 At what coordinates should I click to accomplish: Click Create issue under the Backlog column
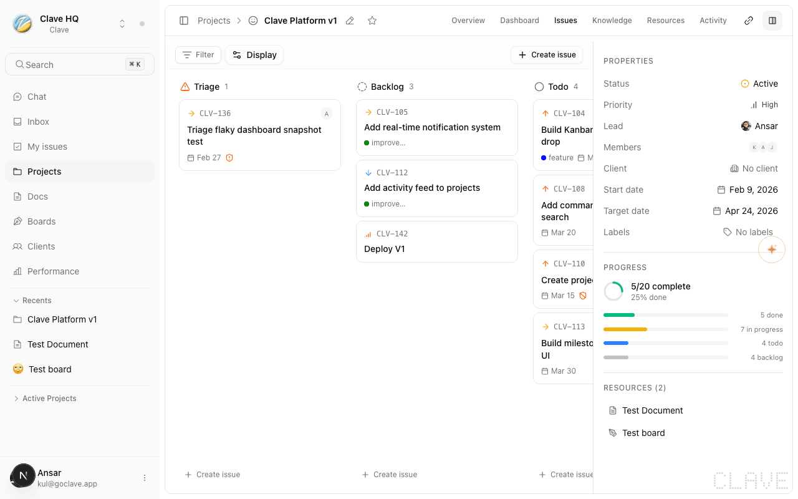click(390, 474)
